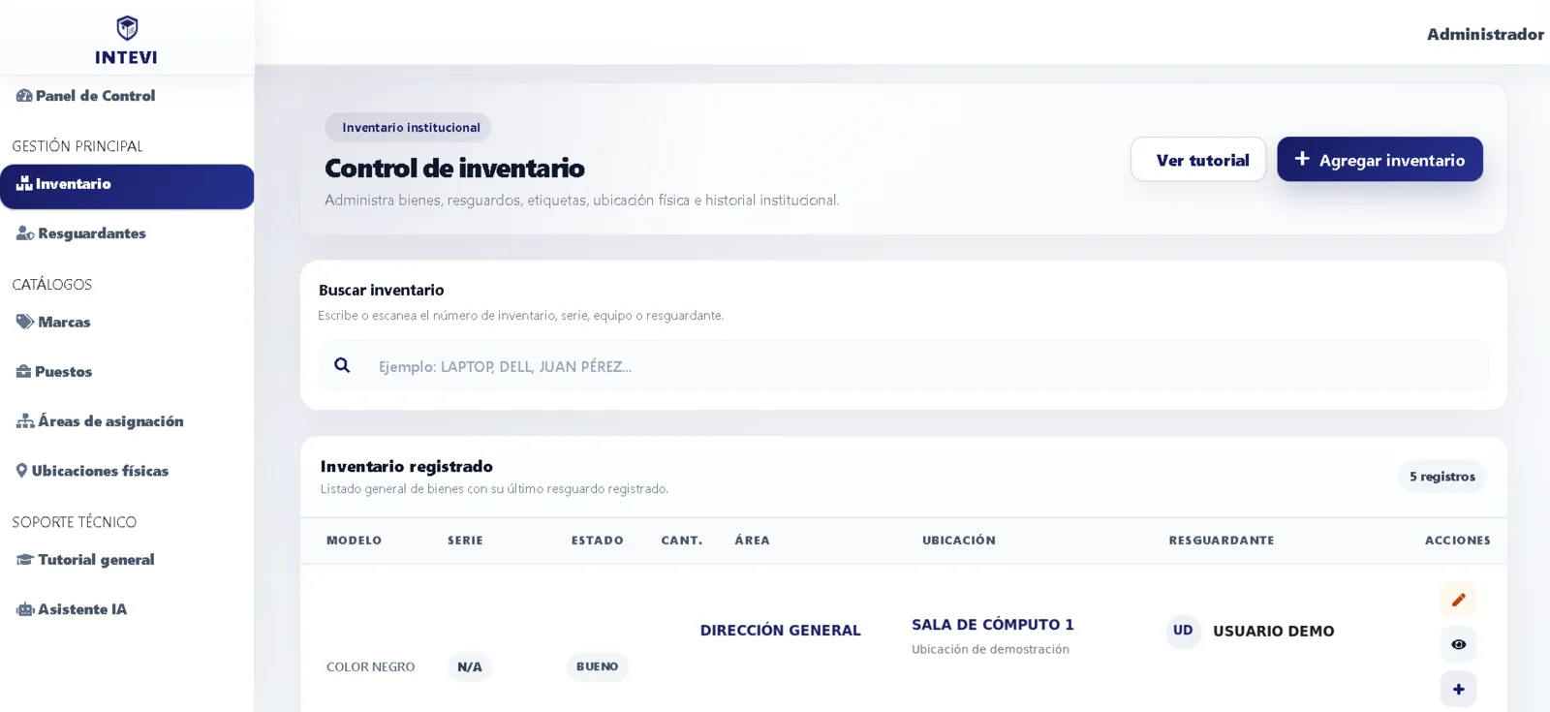Open Tutorial general
This screenshot has height=712, width=1550.
tap(85, 560)
